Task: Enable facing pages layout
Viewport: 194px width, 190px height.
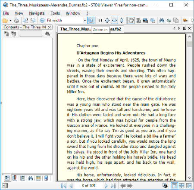Action: pyautogui.click(x=181, y=186)
